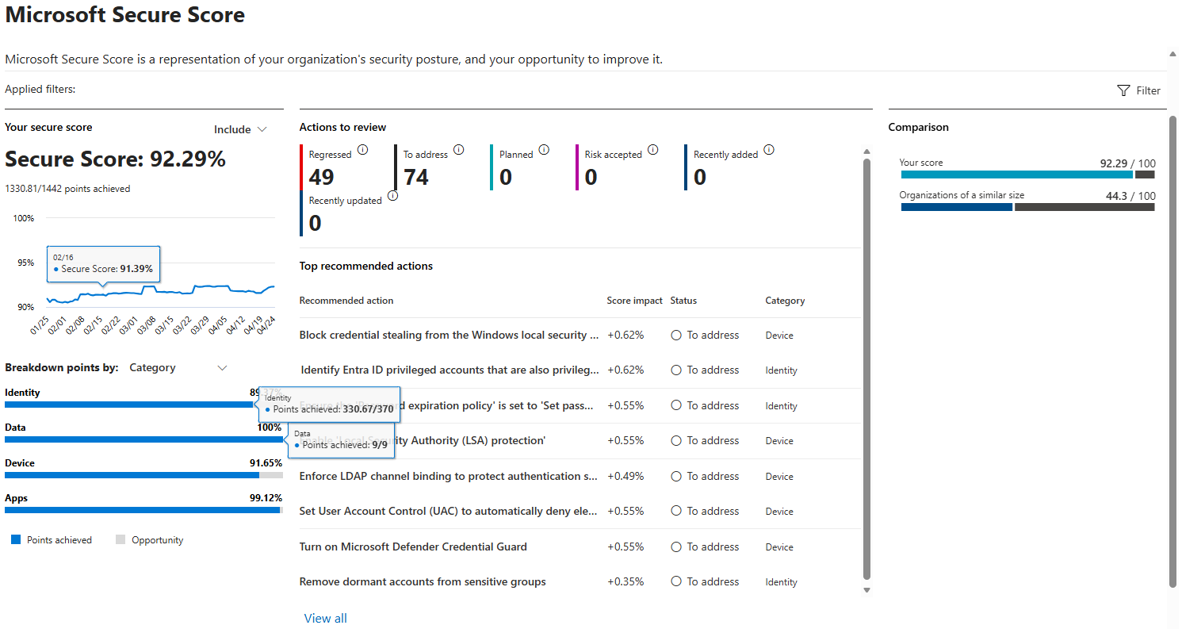Click the page vertical scrollbar

pyautogui.click(x=1173, y=353)
